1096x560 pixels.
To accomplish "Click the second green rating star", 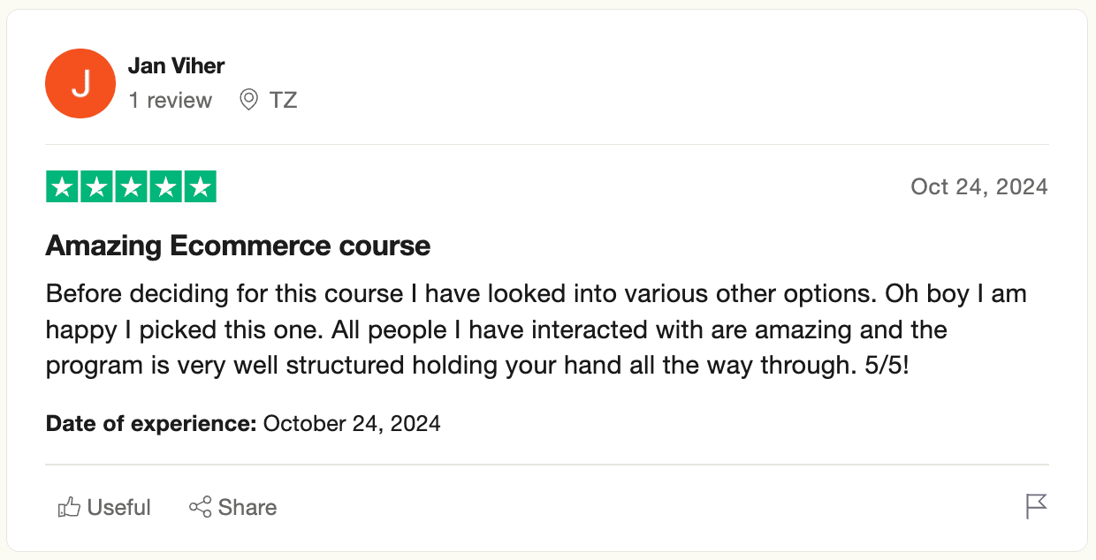I will pos(96,187).
